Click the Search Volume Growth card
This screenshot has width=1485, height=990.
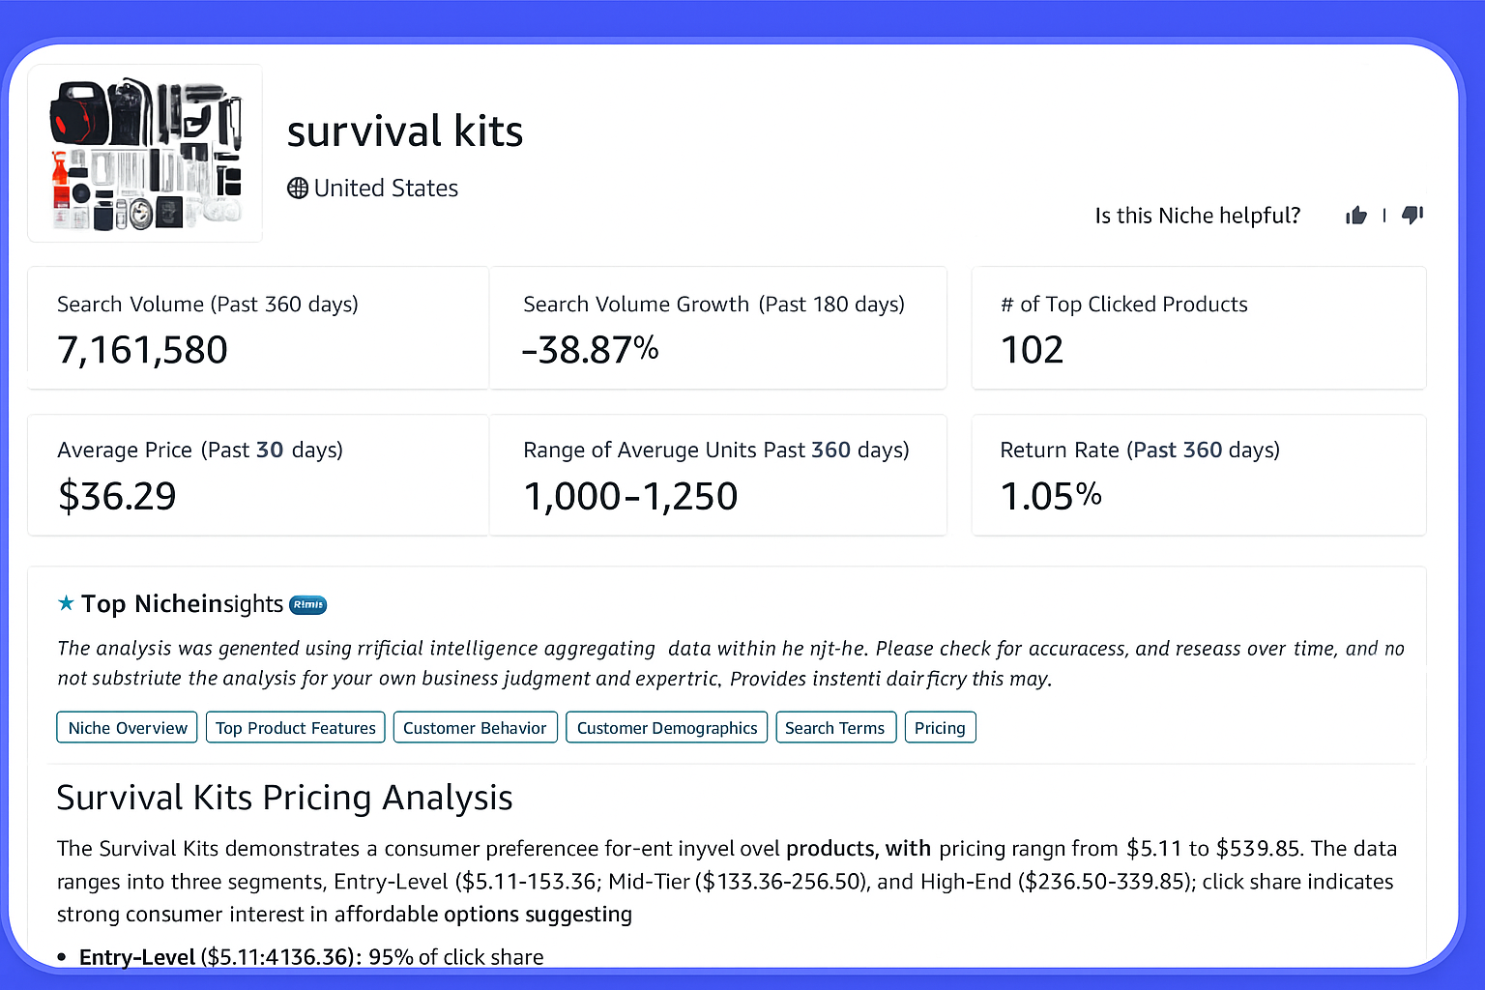tap(717, 329)
